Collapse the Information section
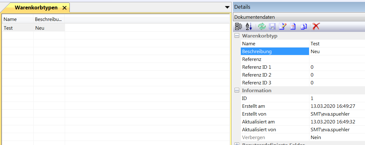Viewport: 365px width, 145px height. pyautogui.click(x=237, y=91)
